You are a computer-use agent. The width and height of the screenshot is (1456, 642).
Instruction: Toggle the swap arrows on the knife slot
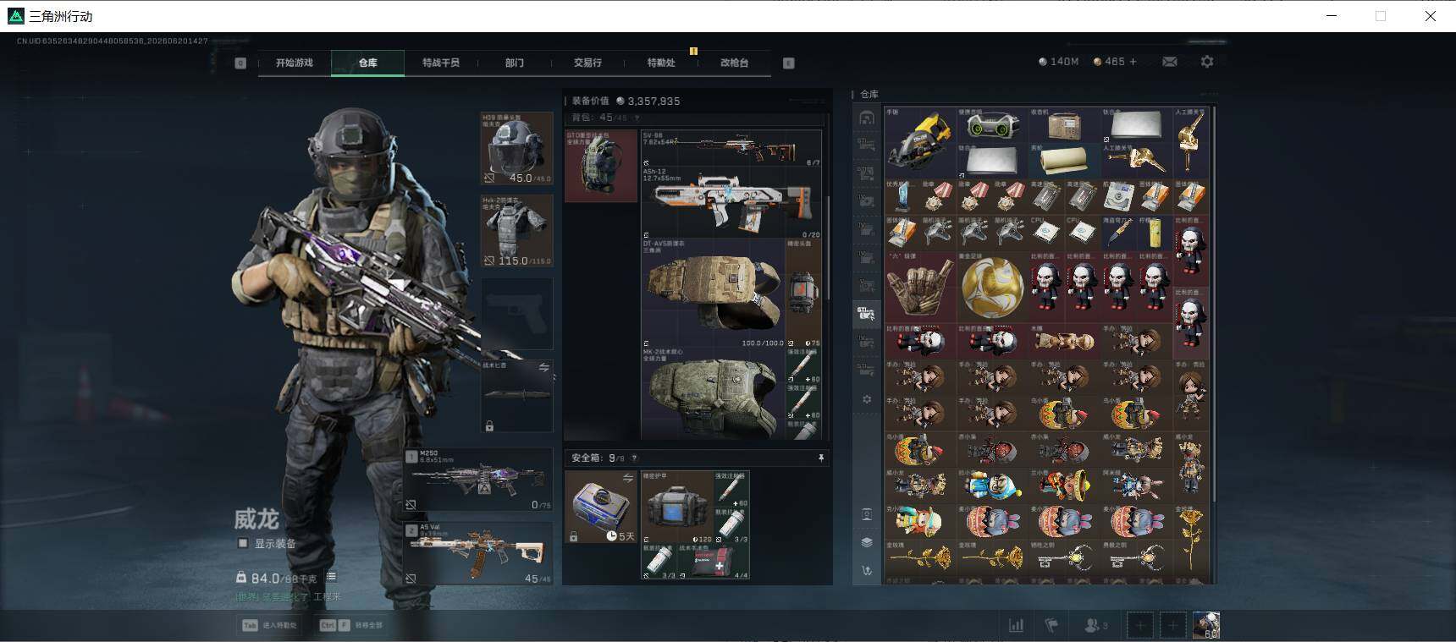(543, 368)
